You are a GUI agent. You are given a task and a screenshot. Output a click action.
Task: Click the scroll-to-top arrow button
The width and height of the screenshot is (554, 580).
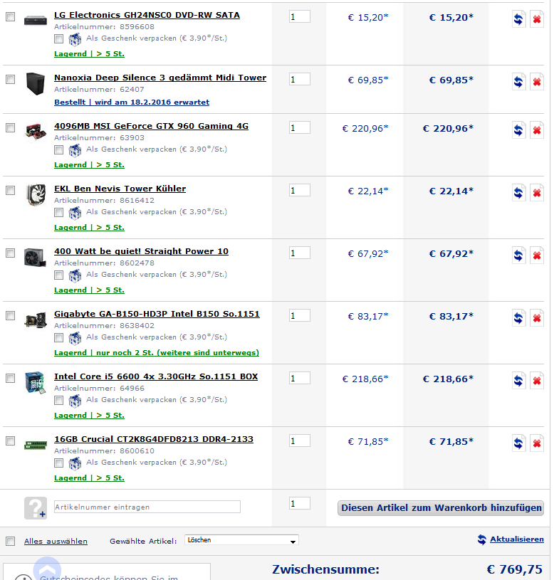coord(47,569)
